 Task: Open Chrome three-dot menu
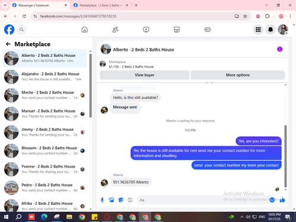point(290,16)
